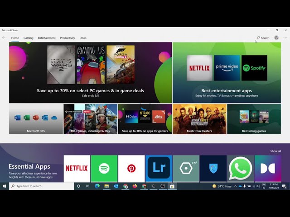
Task: Click the Search button in the Store
Action: tap(263, 38)
